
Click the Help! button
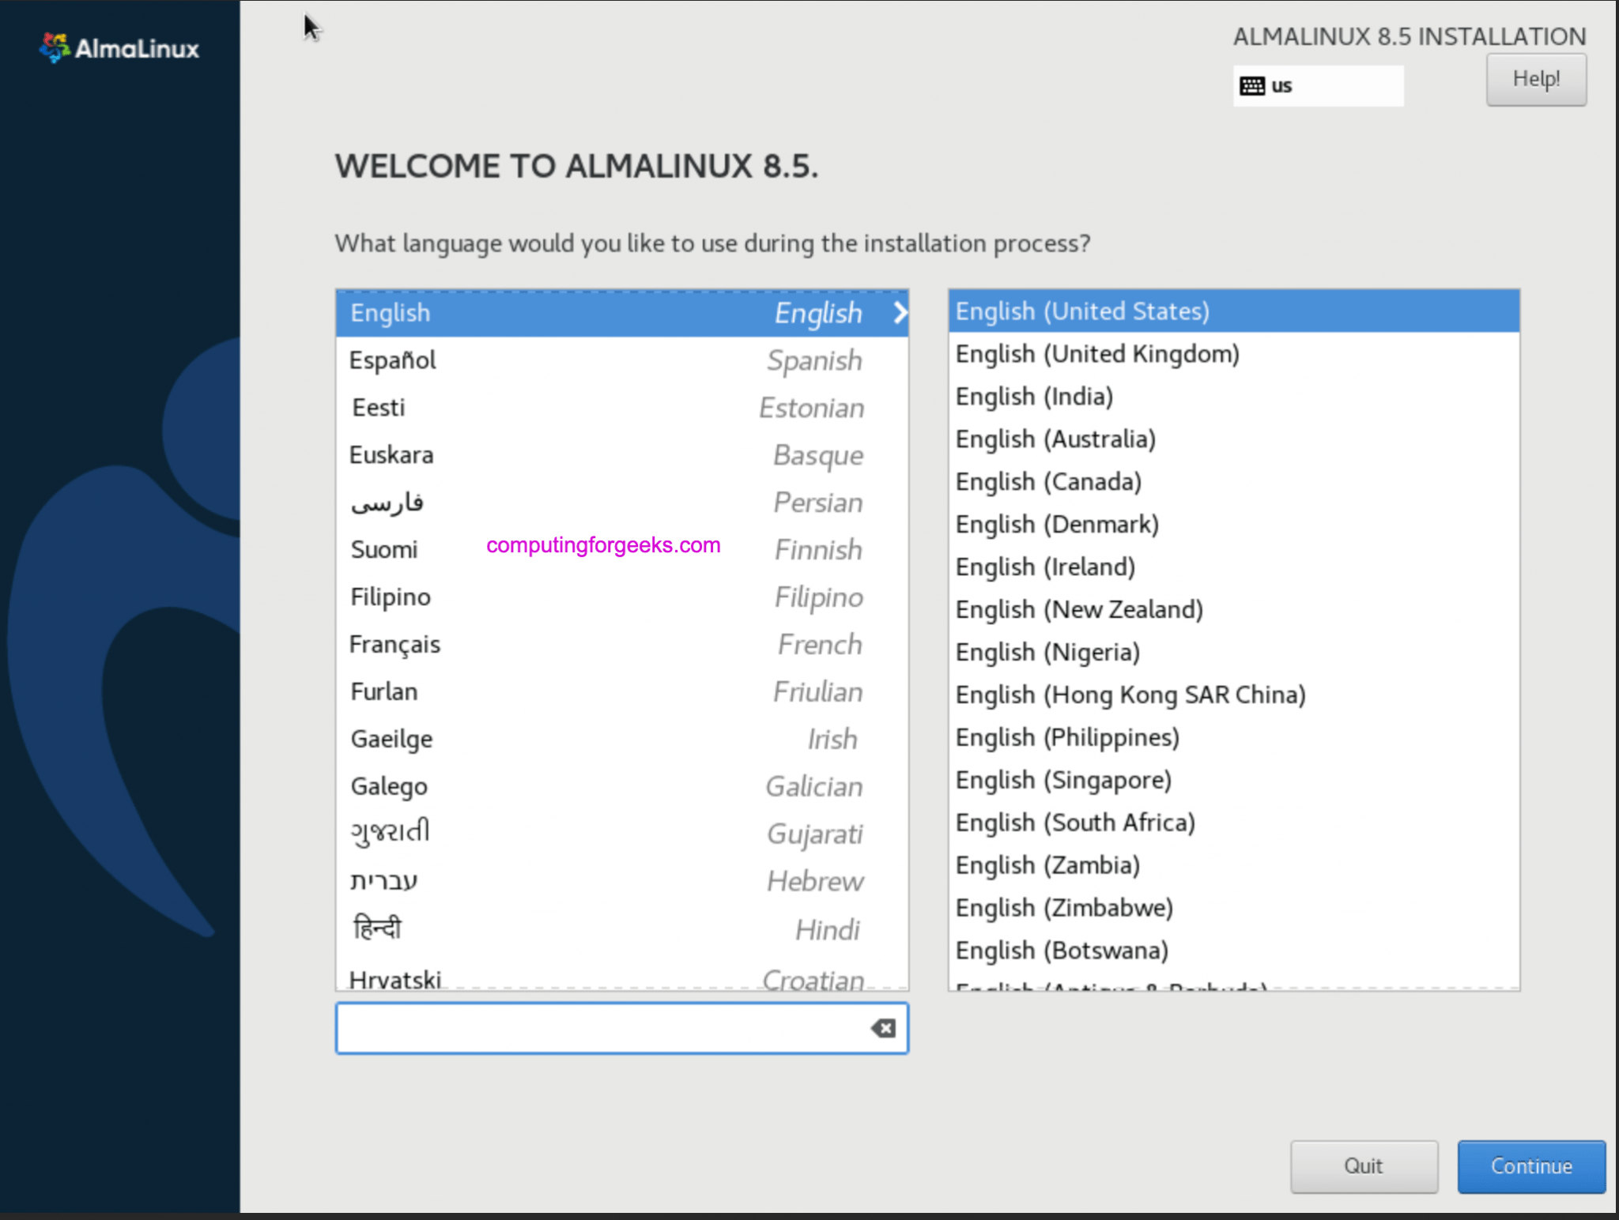(1536, 78)
